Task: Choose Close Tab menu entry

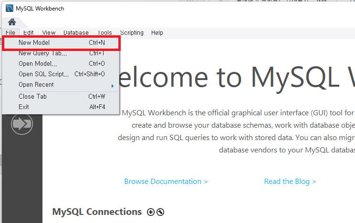Action: pos(61,96)
